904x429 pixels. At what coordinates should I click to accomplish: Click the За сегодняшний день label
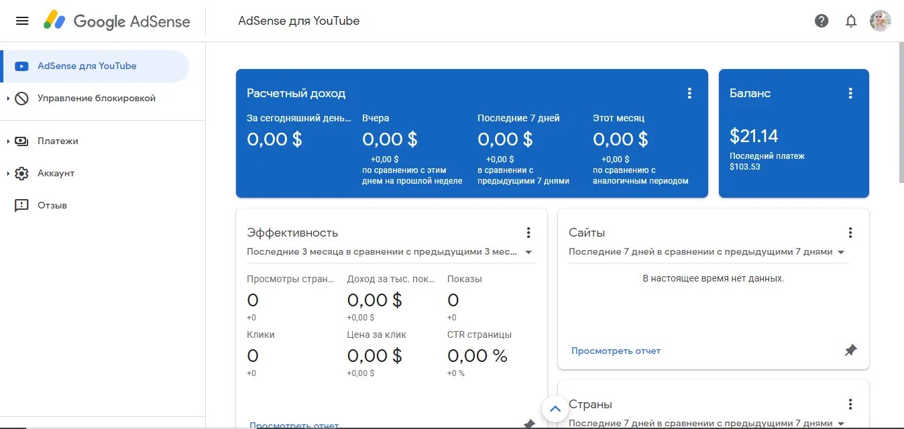299,118
